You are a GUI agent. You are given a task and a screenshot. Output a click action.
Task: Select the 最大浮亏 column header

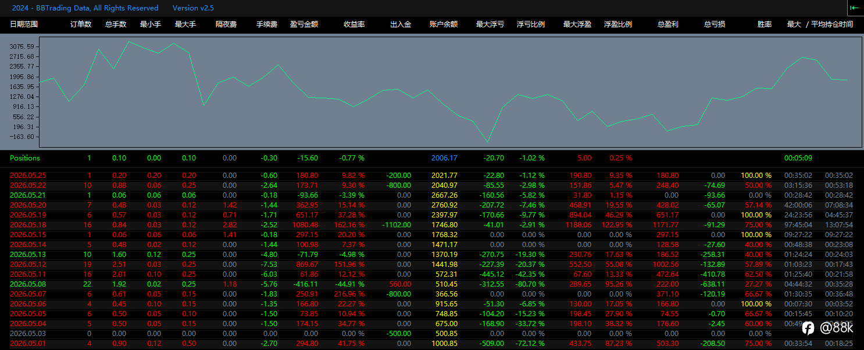click(x=490, y=24)
